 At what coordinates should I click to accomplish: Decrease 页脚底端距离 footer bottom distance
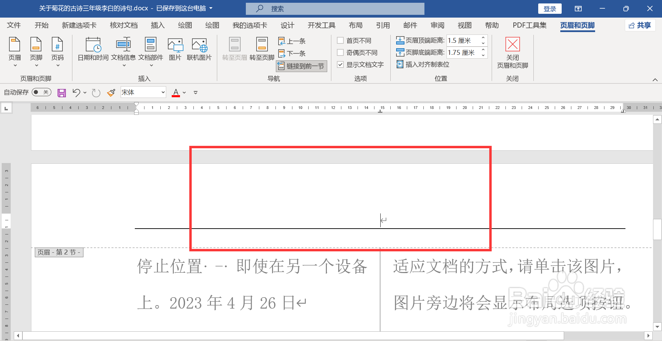[x=483, y=55]
